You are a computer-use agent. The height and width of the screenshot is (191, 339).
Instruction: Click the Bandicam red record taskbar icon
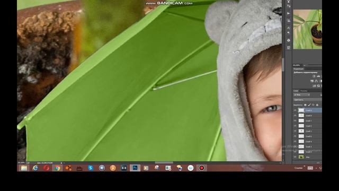(x=201, y=168)
